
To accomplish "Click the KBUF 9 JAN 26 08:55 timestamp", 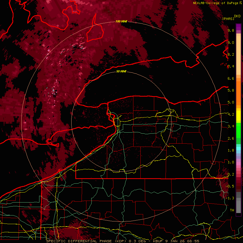I will coord(176,241).
